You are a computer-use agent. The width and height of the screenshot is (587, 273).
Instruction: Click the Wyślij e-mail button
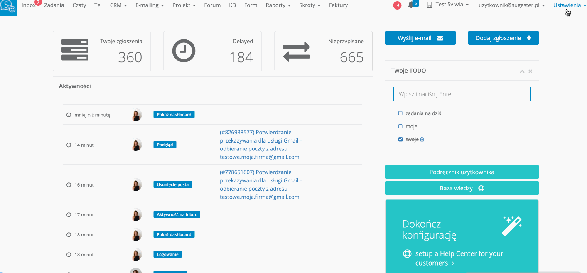coord(420,38)
